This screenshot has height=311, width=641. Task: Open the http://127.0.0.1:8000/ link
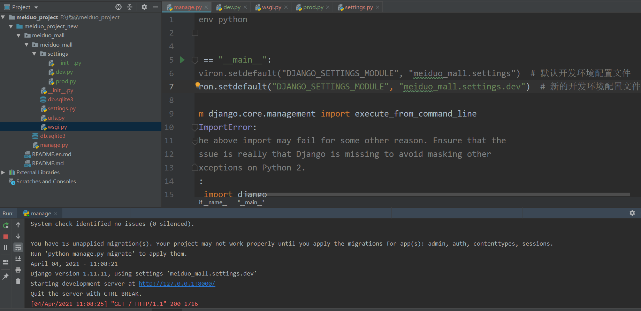pyautogui.click(x=177, y=284)
